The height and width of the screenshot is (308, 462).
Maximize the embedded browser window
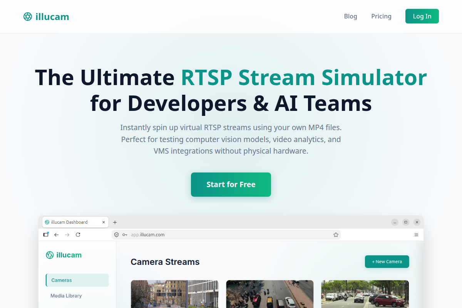pos(406,222)
